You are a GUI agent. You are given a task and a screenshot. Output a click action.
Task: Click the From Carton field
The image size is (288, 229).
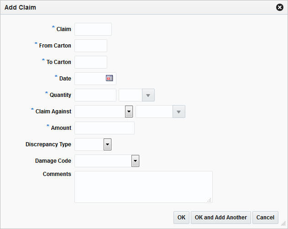click(91, 46)
